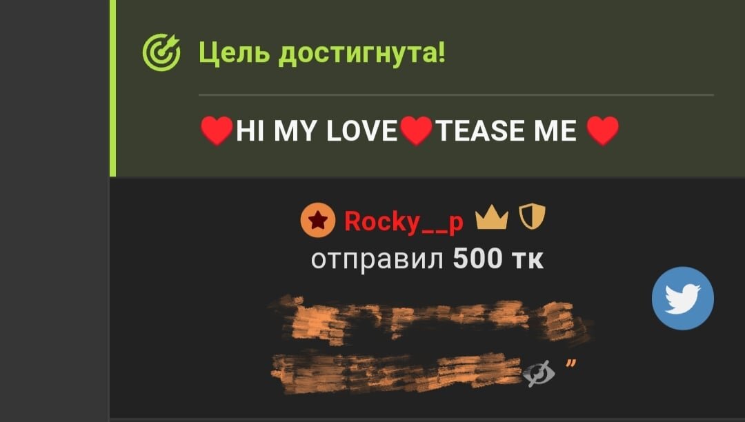Click the red heart between LOVE and TEASE
Viewport: 745px width, 422px height.
[416, 130]
